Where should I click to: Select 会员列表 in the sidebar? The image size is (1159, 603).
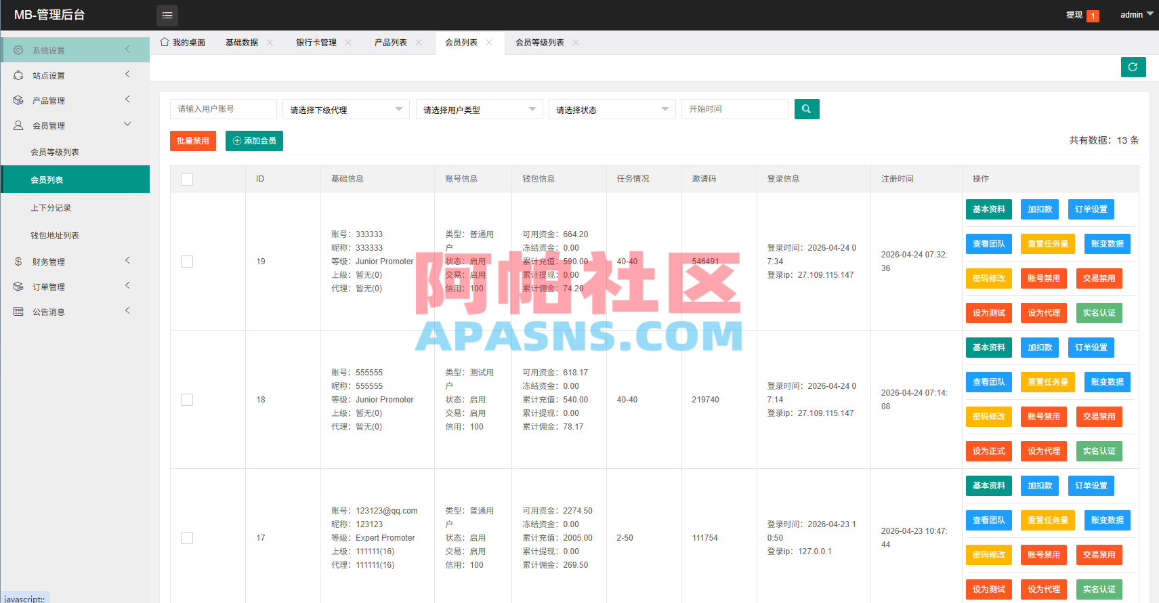click(x=75, y=180)
